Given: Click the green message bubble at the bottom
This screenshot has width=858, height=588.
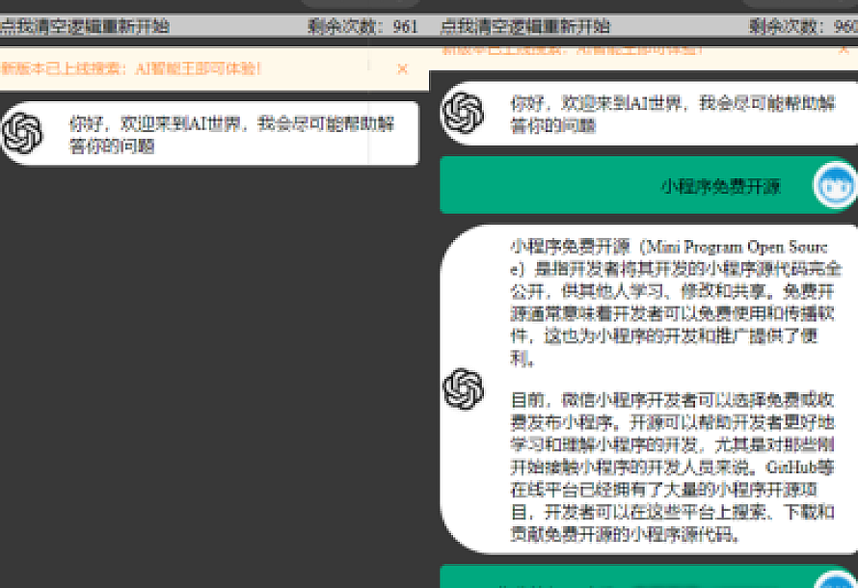Looking at the screenshot, I should click(x=627, y=578).
